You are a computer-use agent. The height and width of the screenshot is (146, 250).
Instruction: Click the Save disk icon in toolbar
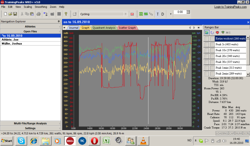pos(15,14)
